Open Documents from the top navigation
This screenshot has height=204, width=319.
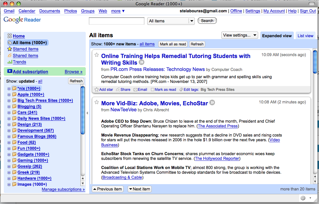point(49,11)
